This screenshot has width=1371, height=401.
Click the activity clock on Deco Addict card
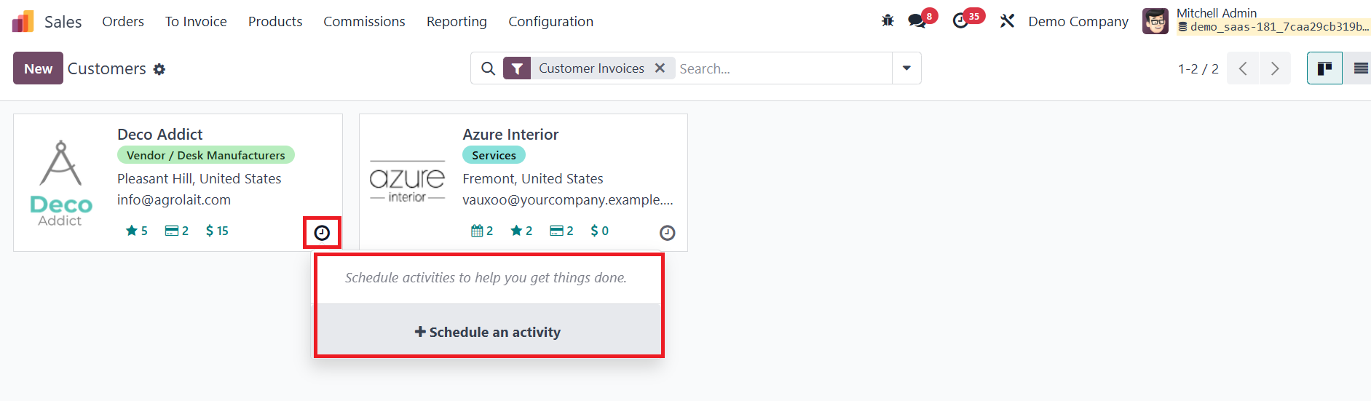(x=322, y=233)
